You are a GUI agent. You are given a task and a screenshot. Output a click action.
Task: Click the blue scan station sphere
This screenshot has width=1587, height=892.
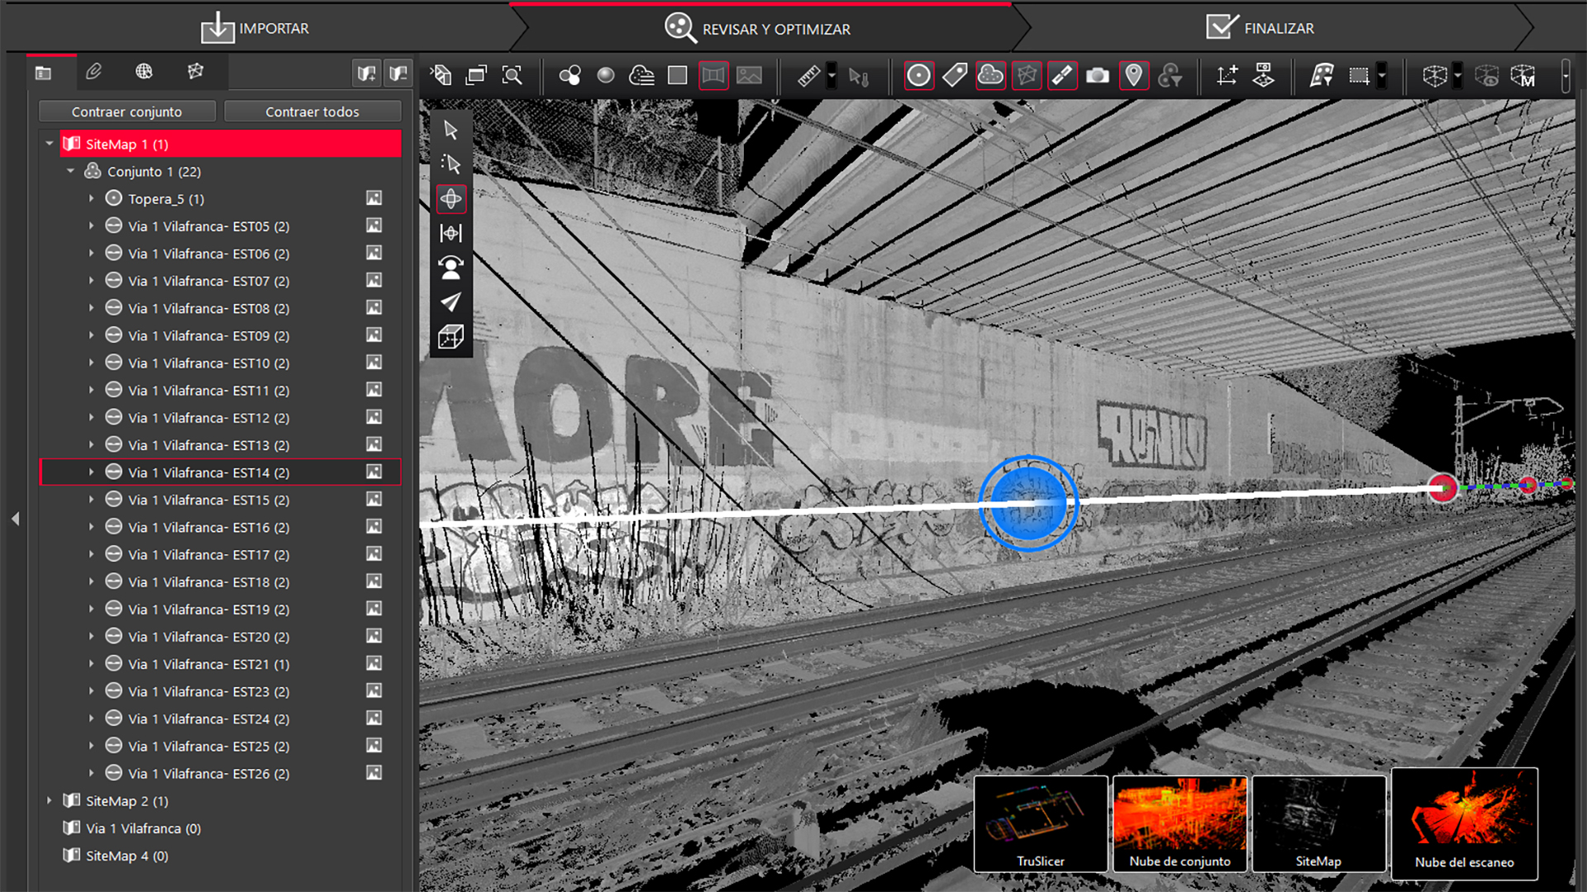[1028, 503]
